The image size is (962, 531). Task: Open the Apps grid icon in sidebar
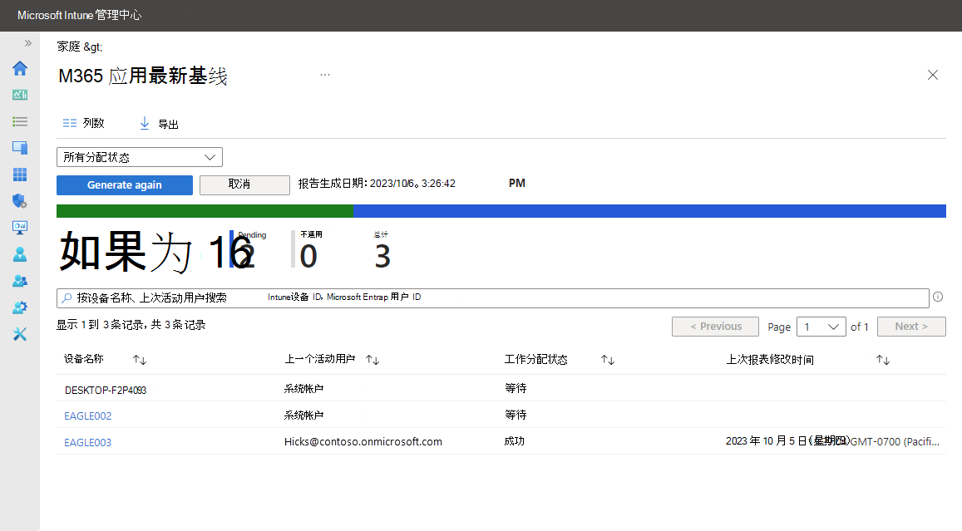click(x=20, y=175)
